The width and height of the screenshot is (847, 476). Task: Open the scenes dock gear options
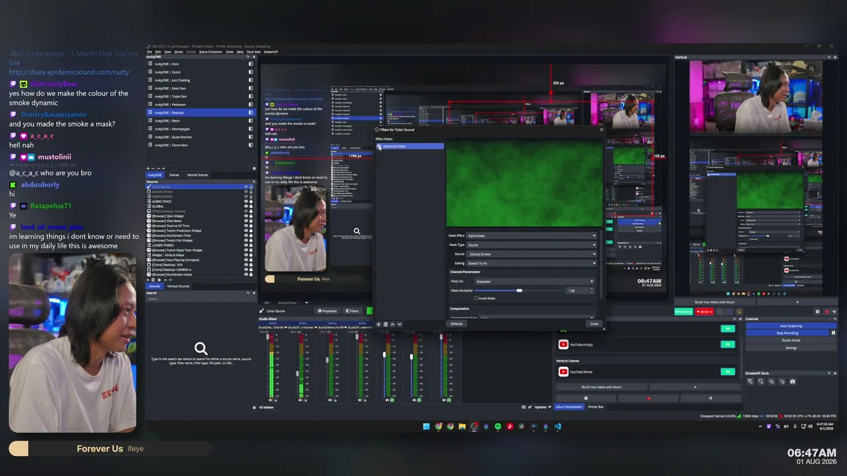pyautogui.click(x=254, y=168)
